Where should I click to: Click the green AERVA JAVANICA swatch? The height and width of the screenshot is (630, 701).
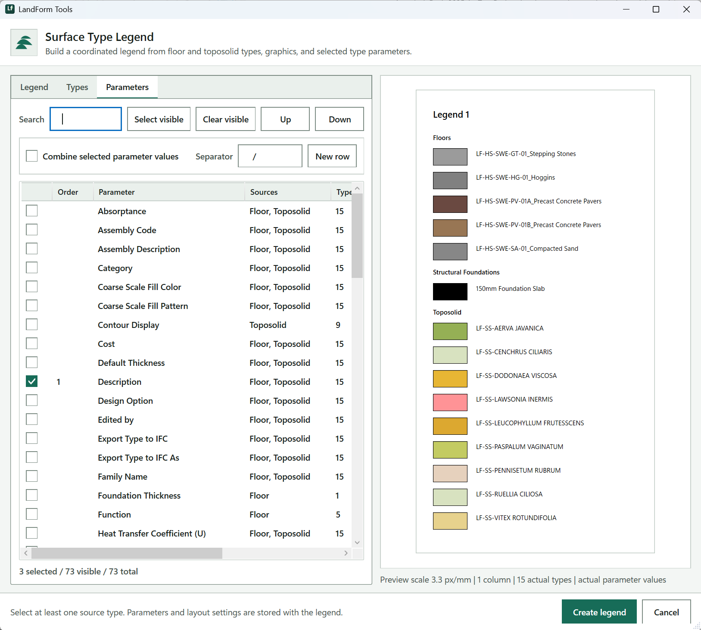point(450,331)
